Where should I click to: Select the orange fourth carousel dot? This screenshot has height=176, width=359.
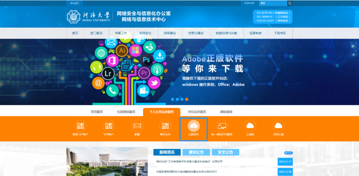186,99
